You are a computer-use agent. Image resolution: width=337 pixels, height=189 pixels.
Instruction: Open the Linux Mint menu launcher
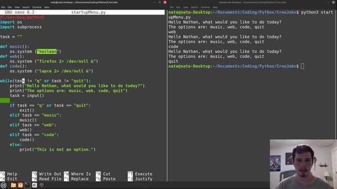coord(4,185)
